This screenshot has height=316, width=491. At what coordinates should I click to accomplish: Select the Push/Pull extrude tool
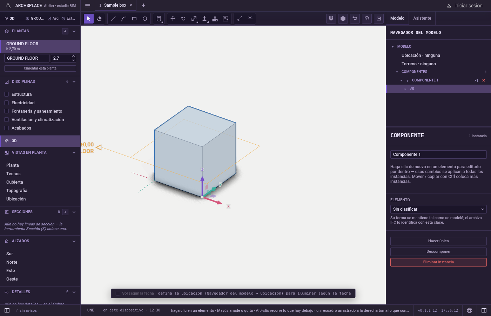pos(204,19)
